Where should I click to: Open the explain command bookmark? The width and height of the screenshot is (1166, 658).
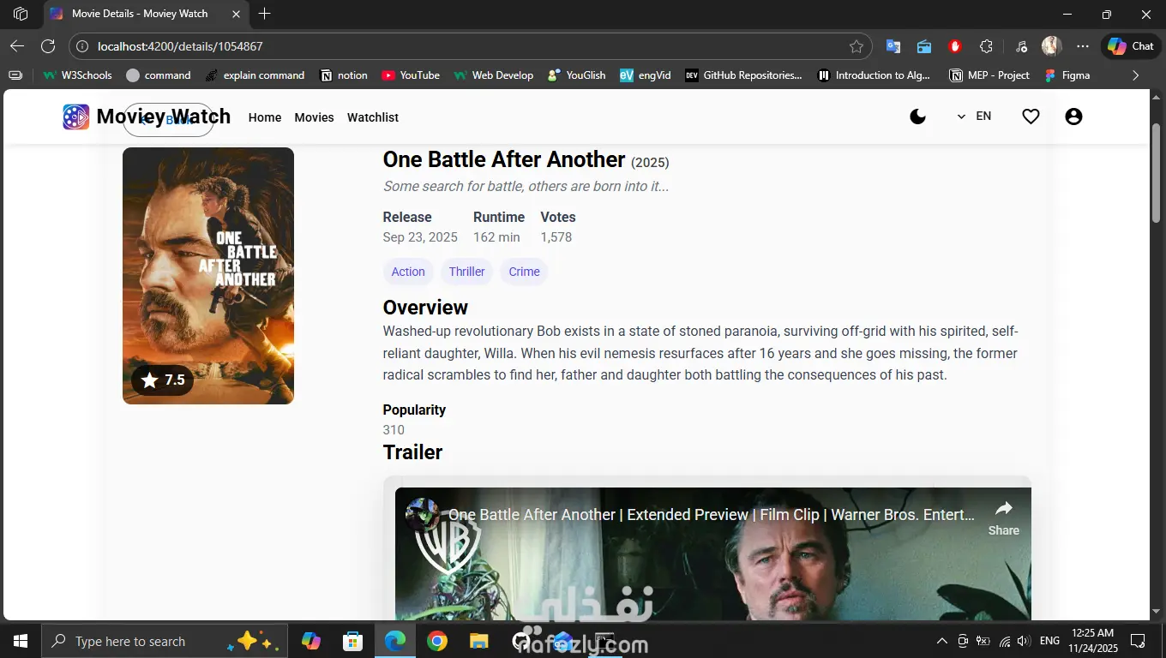coord(255,75)
